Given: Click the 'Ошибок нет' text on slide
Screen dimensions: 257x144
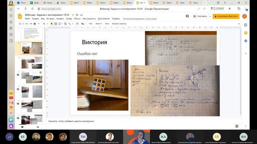Looking at the screenshot, I should coord(87,54).
